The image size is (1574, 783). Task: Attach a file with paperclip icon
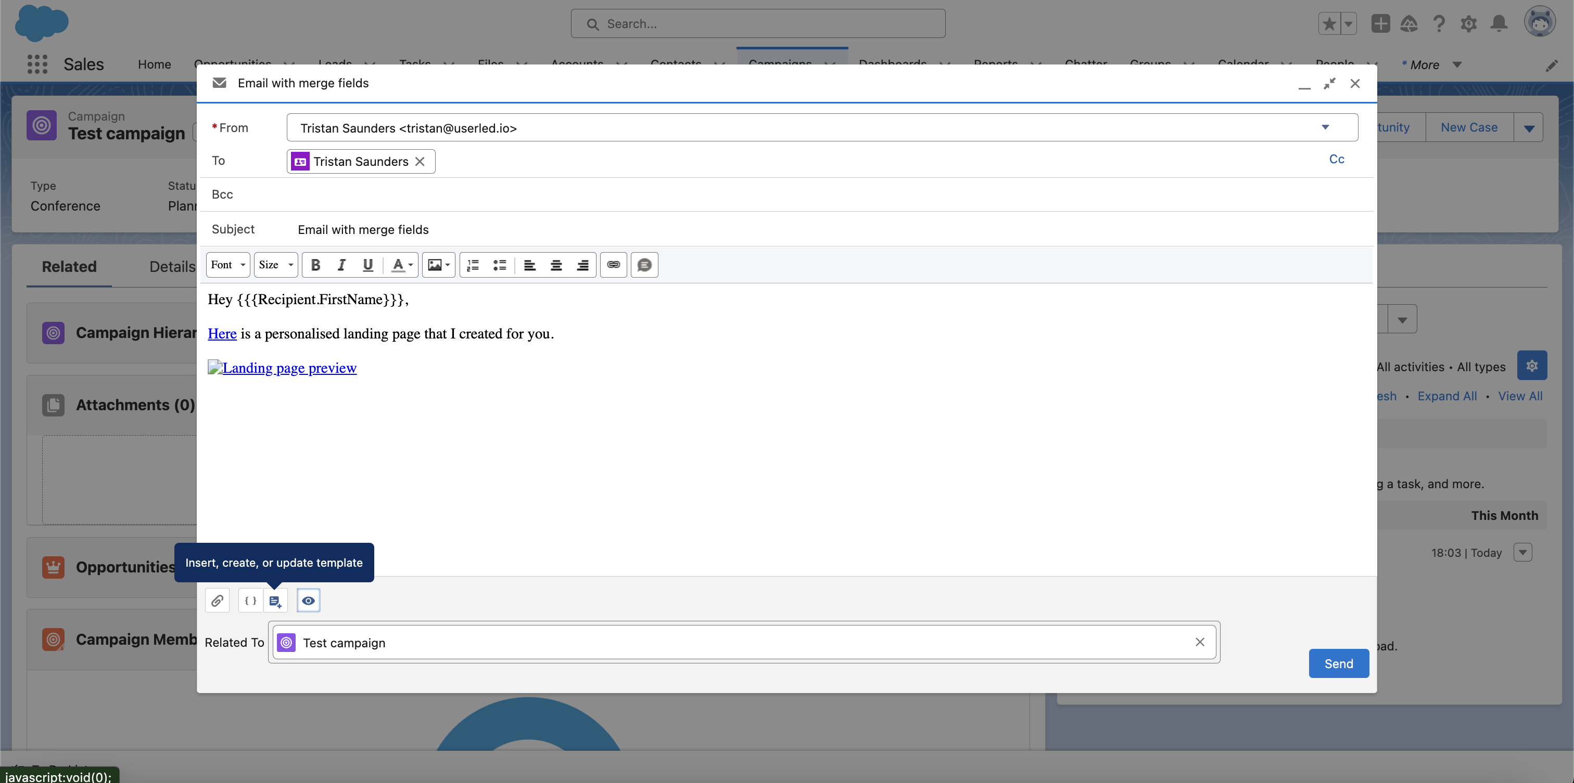(x=217, y=601)
